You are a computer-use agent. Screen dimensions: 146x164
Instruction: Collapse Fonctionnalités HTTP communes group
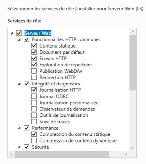tap(19, 40)
